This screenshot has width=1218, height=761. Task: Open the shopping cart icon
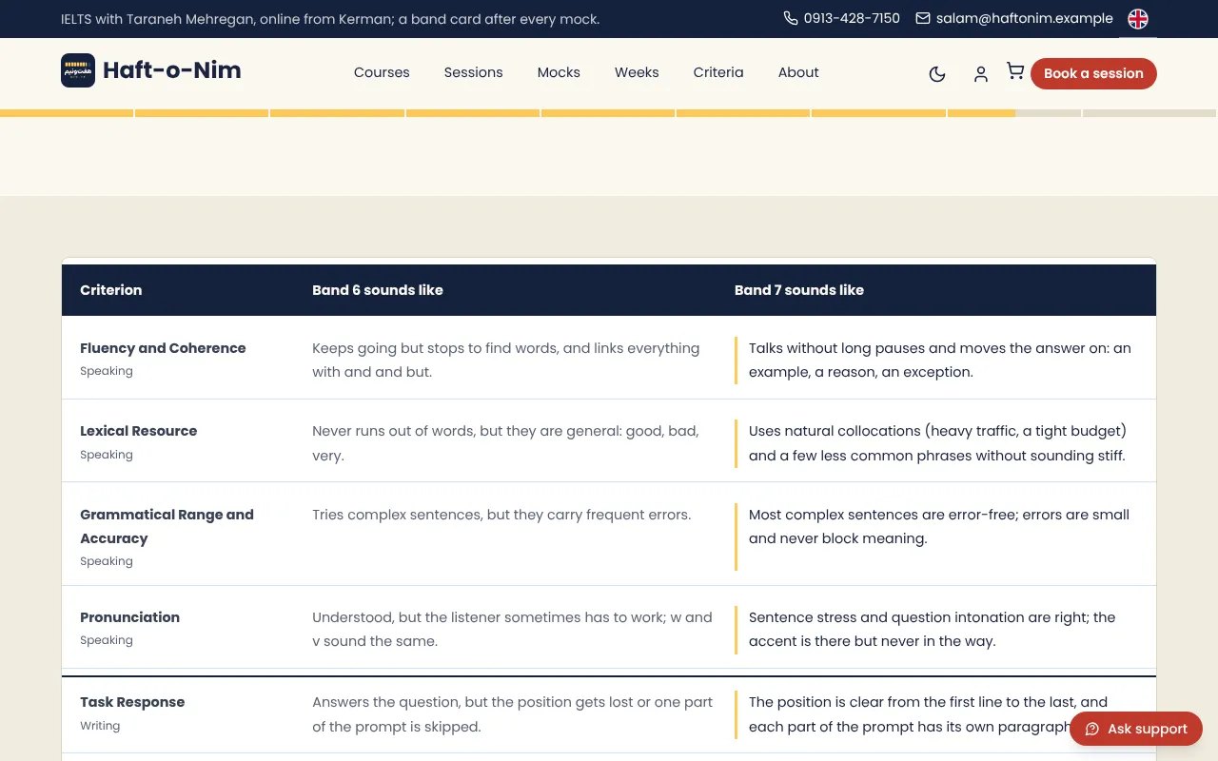click(1015, 71)
